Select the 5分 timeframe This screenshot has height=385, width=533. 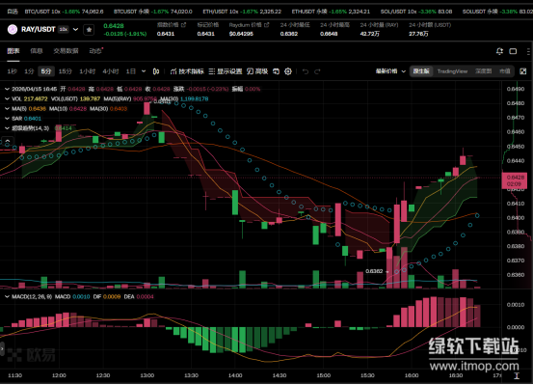click(x=46, y=71)
